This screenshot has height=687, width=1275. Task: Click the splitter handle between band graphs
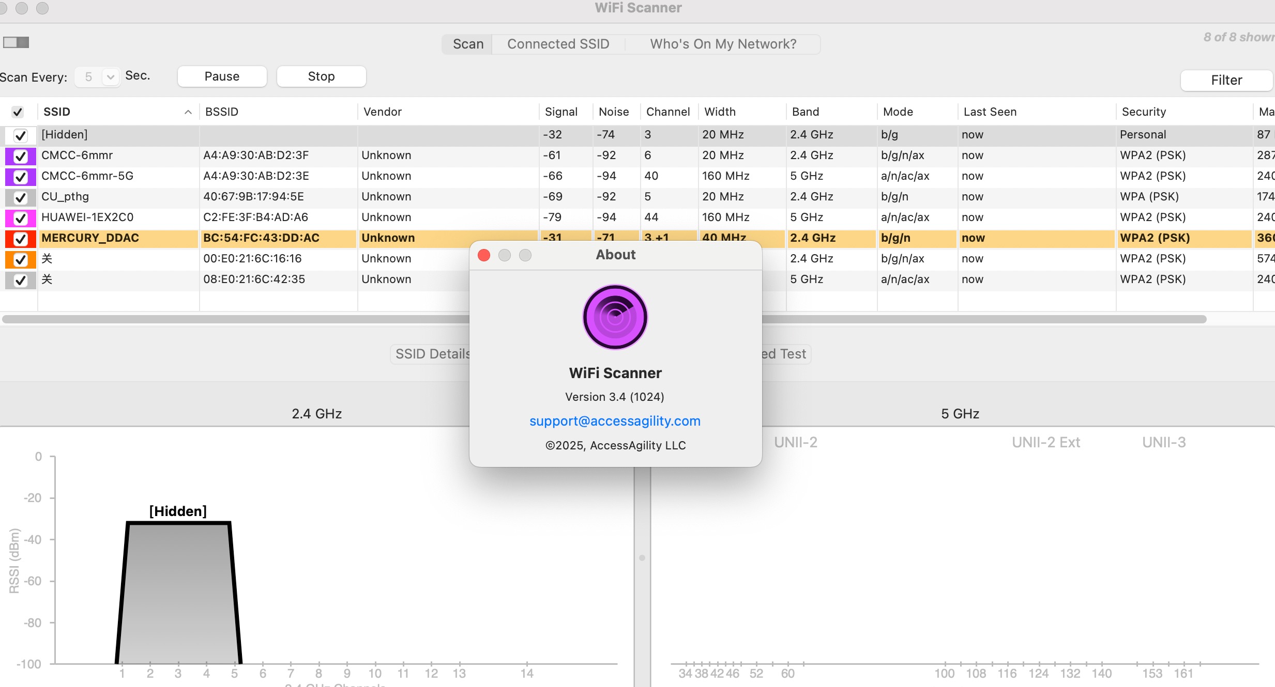(x=642, y=558)
